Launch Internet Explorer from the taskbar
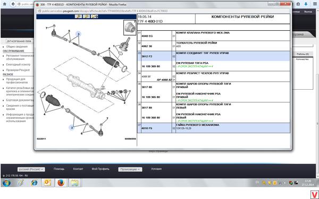The image size is (319, 199). (x=34, y=183)
